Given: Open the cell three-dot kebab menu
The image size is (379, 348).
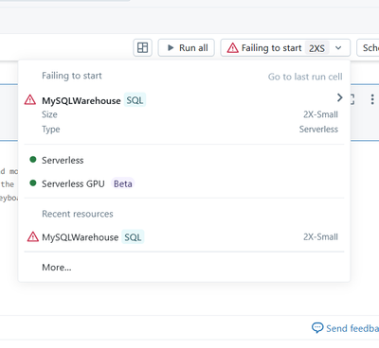Looking at the screenshot, I should coord(372,99).
